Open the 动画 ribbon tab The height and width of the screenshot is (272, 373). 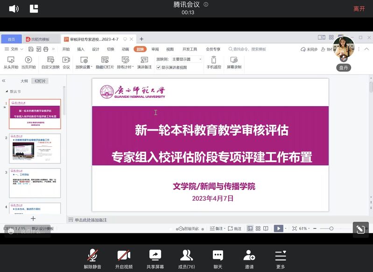(x=125, y=49)
